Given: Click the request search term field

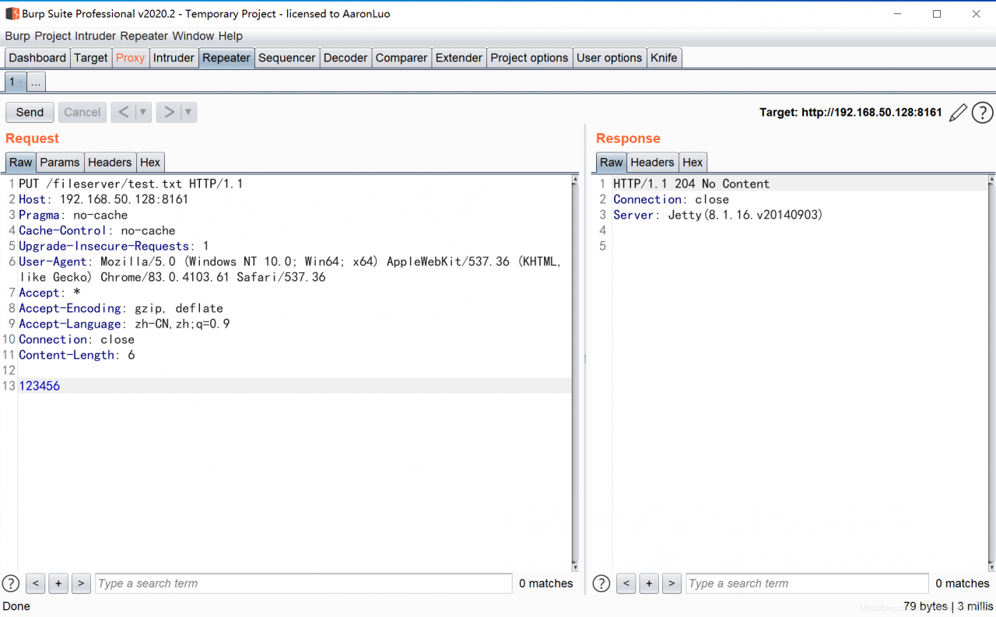Looking at the screenshot, I should pyautogui.click(x=303, y=583).
